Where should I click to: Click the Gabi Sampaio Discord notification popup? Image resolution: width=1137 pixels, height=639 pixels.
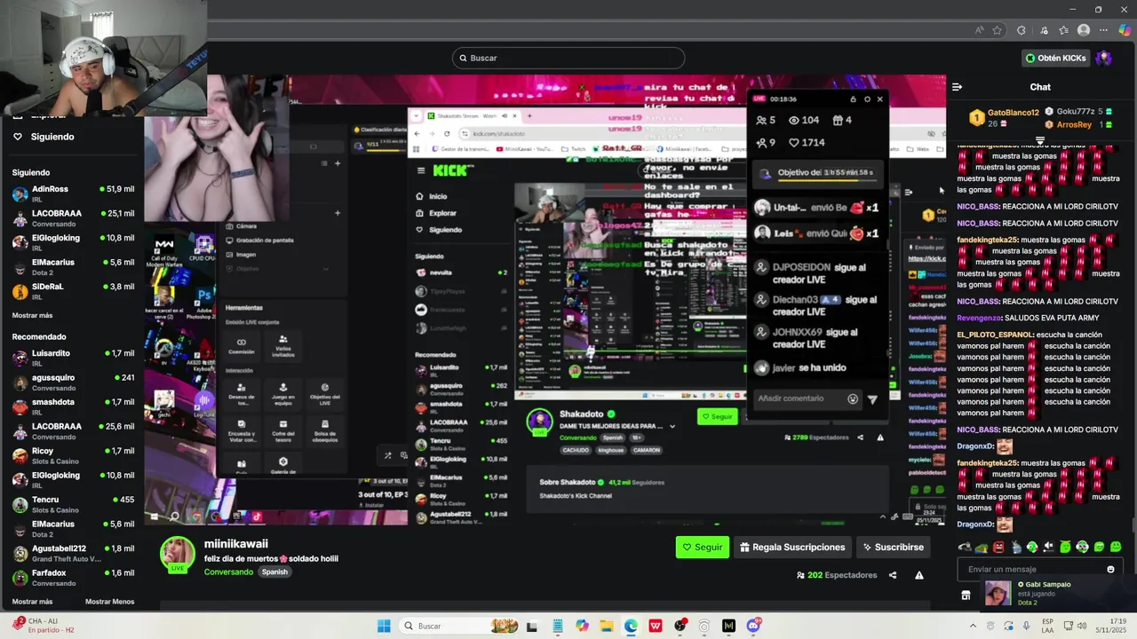tap(1057, 593)
